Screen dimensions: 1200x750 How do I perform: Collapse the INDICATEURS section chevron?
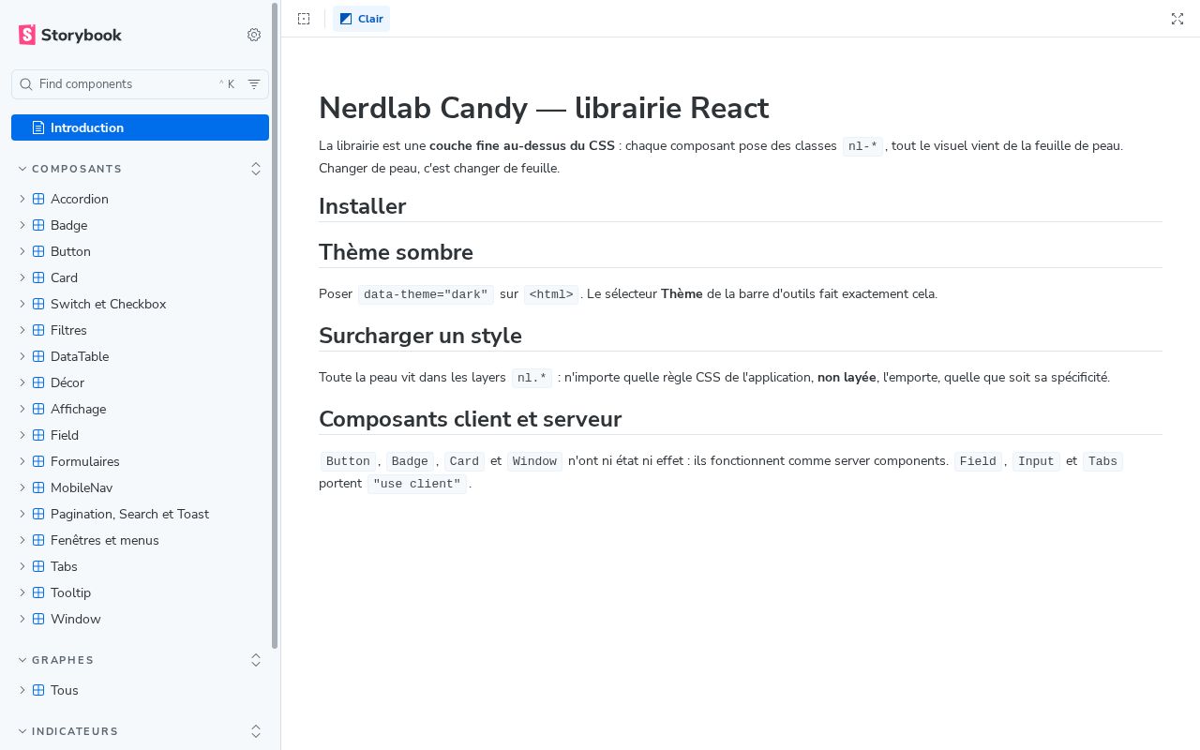[x=22, y=731]
